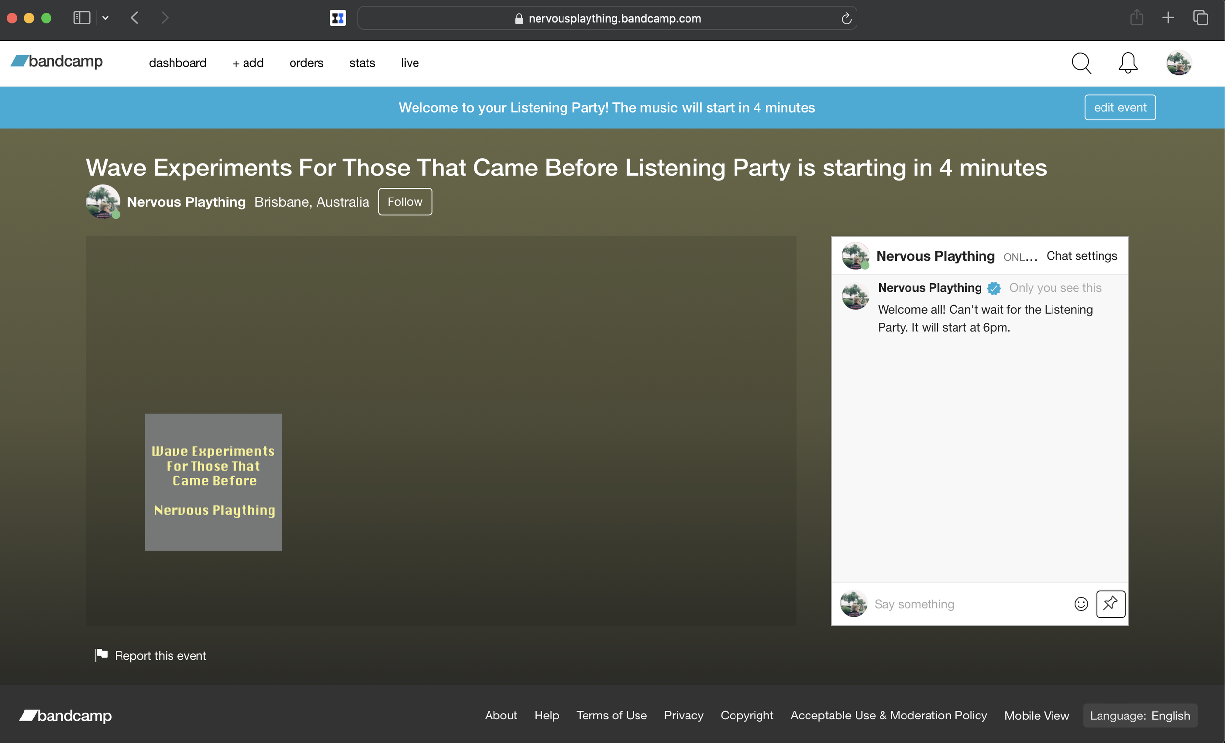Click the pin message button
This screenshot has width=1225, height=743.
click(x=1110, y=604)
